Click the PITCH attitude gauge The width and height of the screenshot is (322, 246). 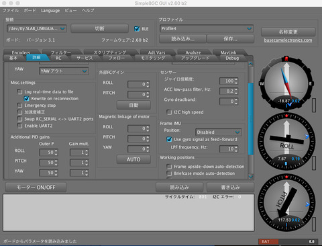[x=286, y=203]
